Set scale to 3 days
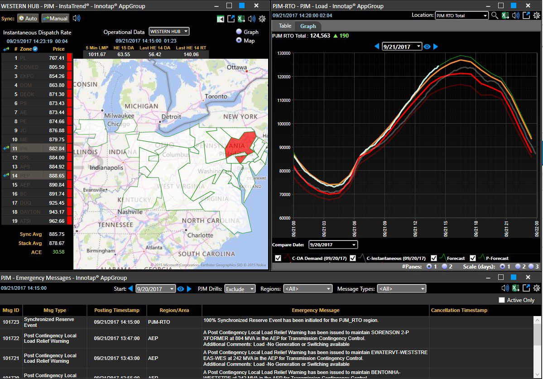Viewport: 543px width, 379px height. (x=531, y=267)
